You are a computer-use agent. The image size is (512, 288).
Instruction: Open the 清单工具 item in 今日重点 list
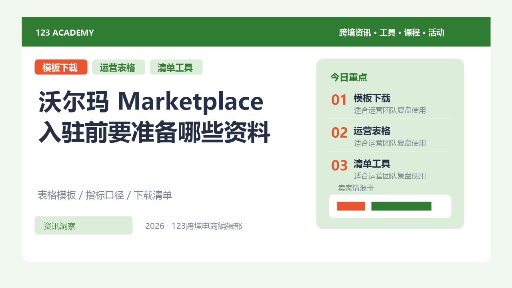372,164
